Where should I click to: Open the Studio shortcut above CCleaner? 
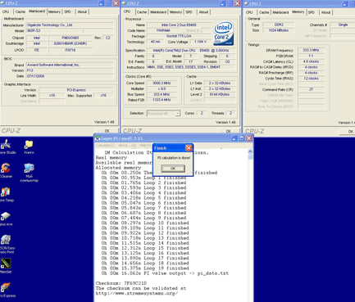7,146
